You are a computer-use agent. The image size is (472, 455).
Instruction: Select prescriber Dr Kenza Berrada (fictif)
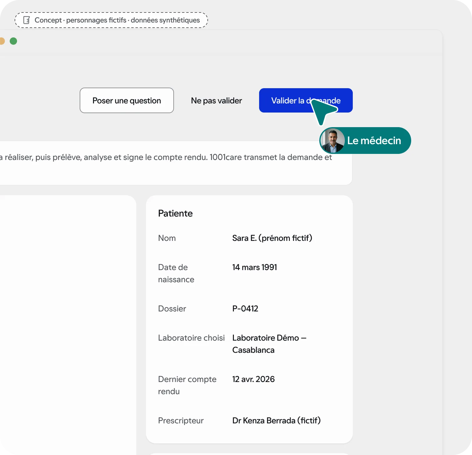pyautogui.click(x=276, y=420)
